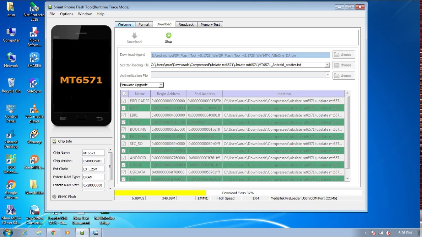Launch SHAREit desktop shortcut
This screenshot has height=237, width=422.
pos(34,60)
